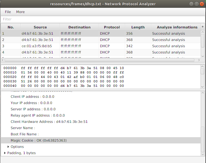
Task: Click left arrow of horizontal table scrollbar
Action: [3, 60]
